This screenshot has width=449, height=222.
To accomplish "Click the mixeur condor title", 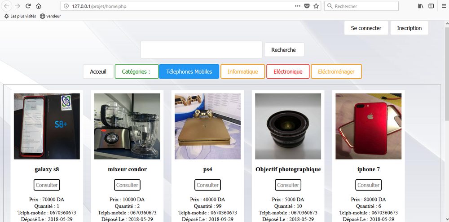I will pos(127,169).
